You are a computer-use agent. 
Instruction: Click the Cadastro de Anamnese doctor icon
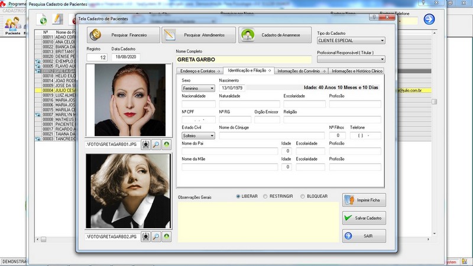tap(248, 35)
